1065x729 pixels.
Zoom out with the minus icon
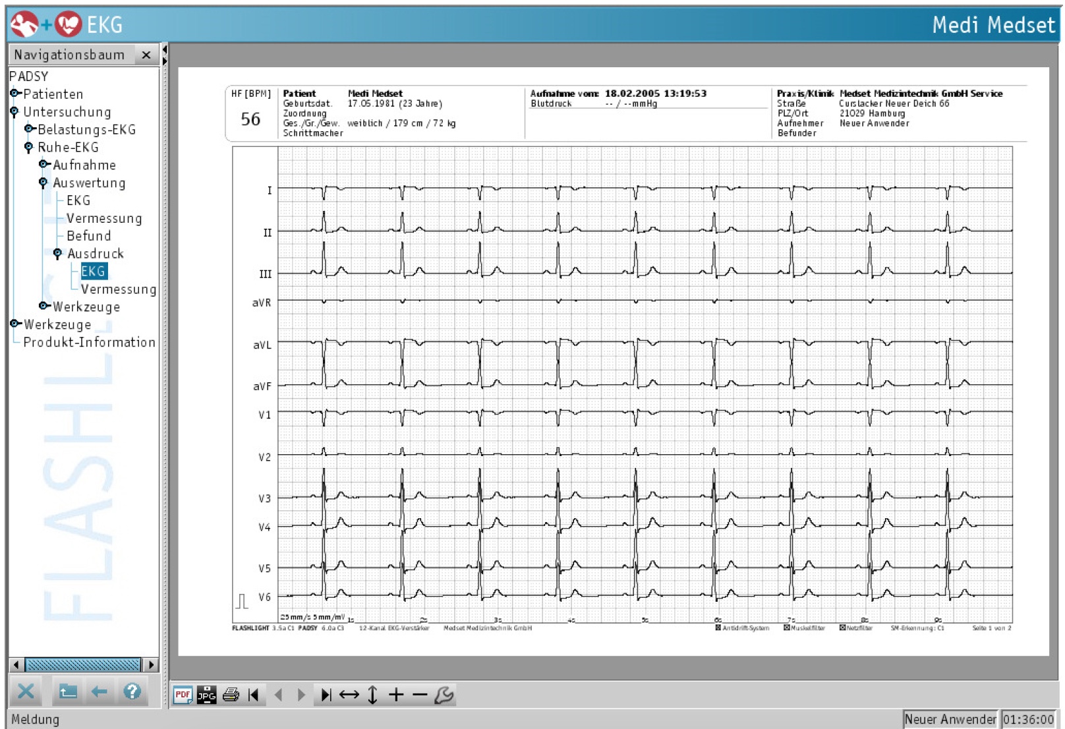pos(420,694)
